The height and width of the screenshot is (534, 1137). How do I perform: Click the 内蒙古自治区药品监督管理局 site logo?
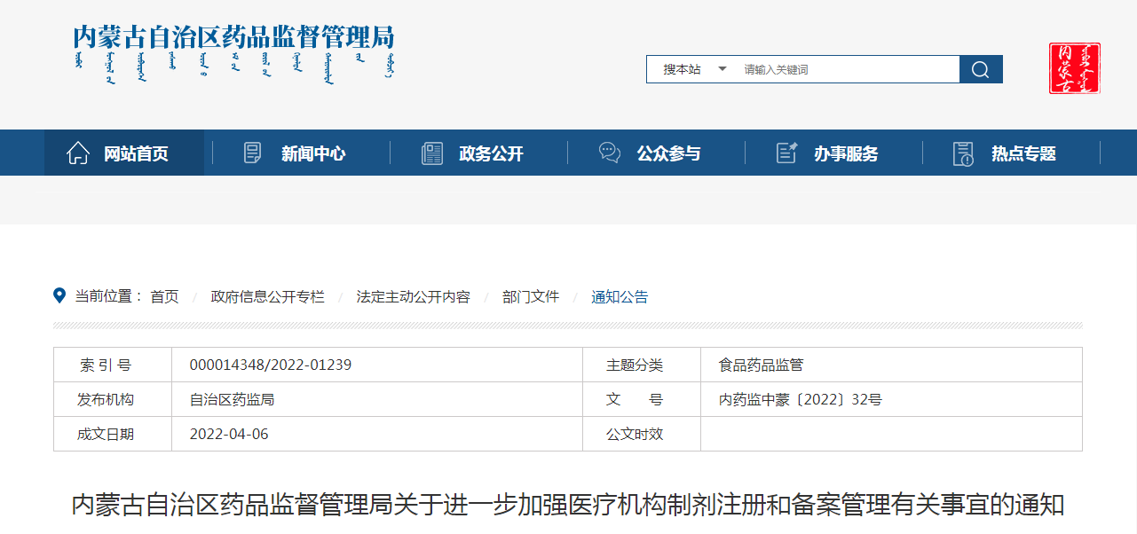click(x=233, y=52)
